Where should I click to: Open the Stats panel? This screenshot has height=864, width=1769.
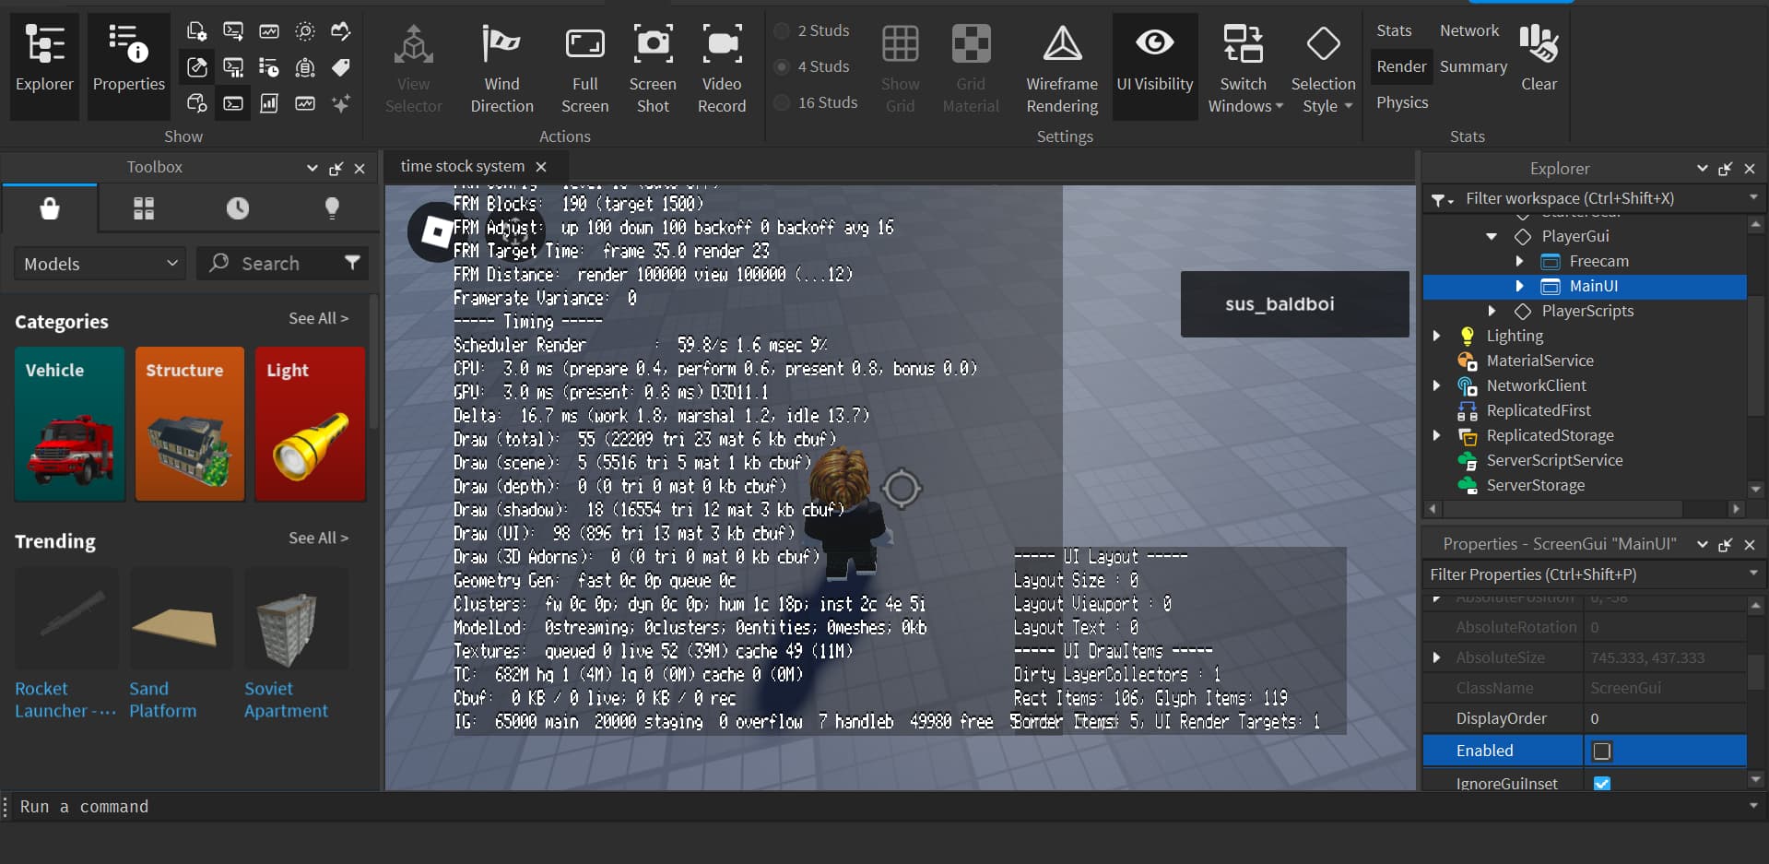[1394, 30]
